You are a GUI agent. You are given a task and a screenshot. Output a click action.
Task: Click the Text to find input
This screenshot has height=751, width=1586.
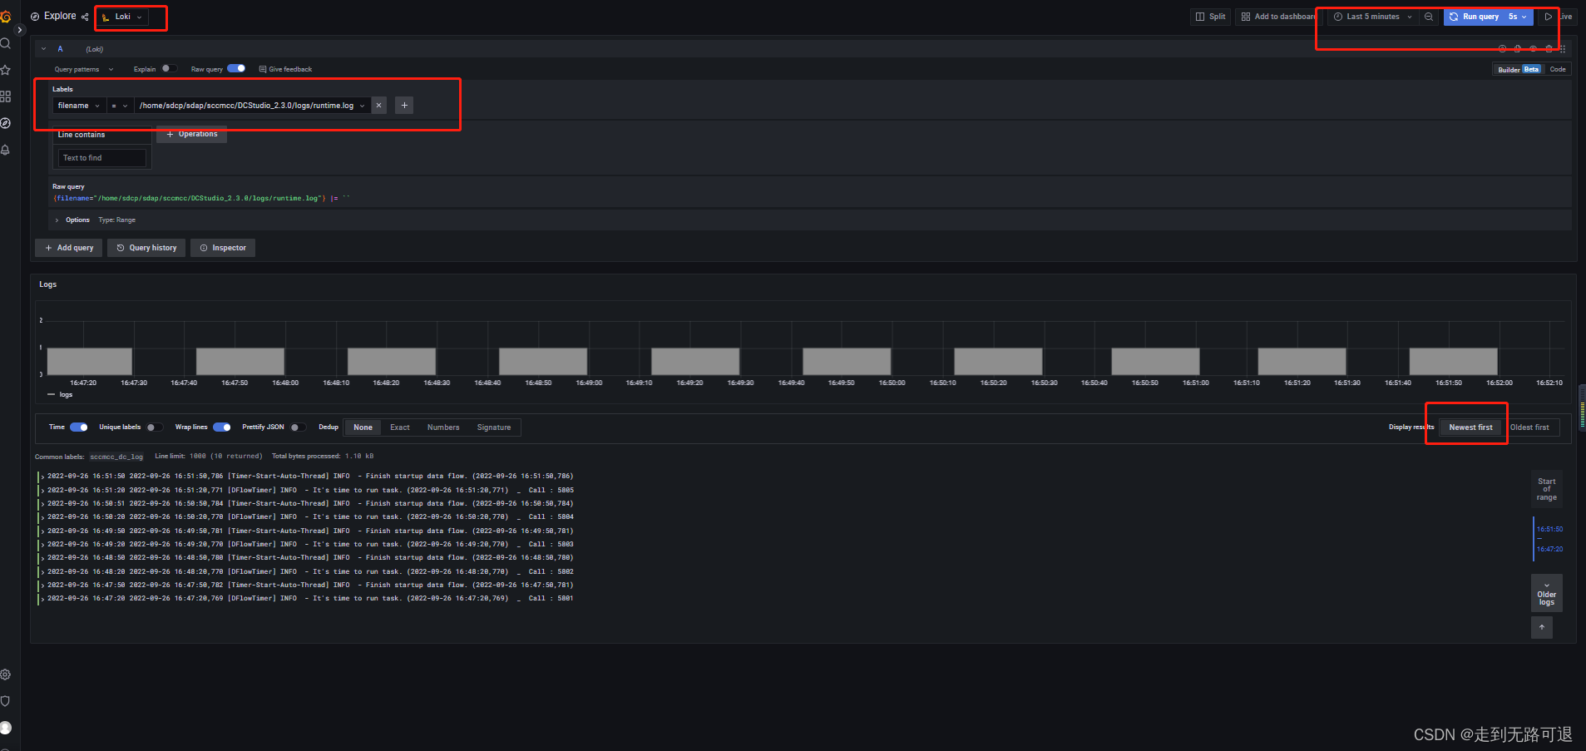click(x=101, y=158)
